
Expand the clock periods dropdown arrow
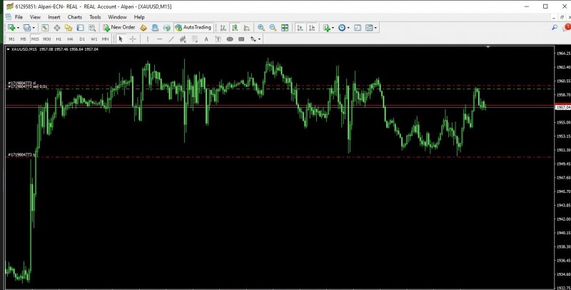[348, 28]
